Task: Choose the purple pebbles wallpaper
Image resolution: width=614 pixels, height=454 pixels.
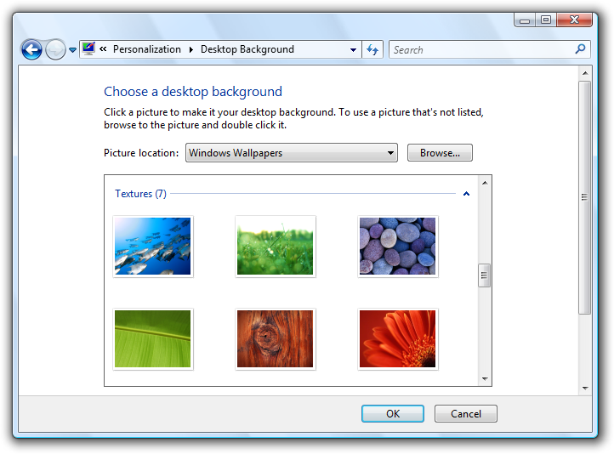Action: coord(397,247)
